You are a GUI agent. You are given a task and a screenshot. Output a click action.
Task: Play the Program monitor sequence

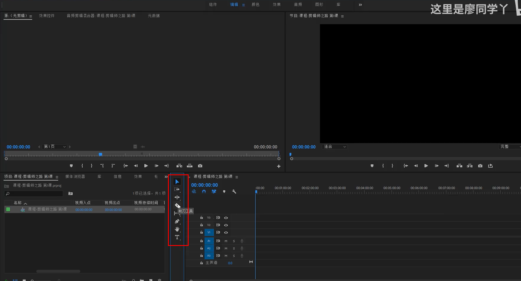tap(426, 166)
